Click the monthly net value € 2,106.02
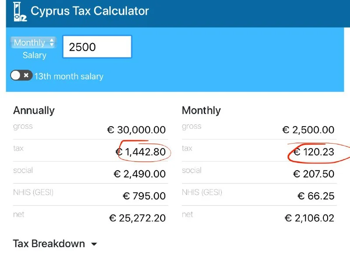 point(309,218)
